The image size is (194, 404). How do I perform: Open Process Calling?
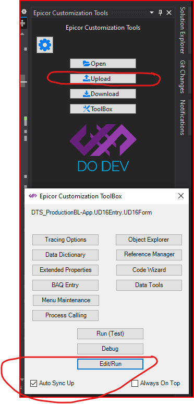[65, 315]
